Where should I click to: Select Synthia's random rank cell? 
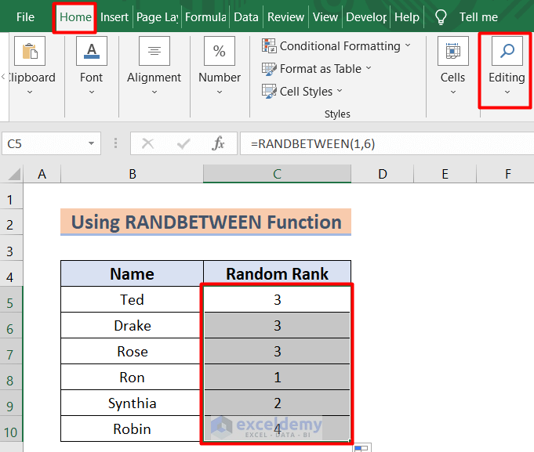click(x=278, y=403)
